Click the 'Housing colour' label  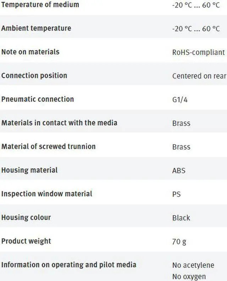pyautogui.click(x=26, y=217)
